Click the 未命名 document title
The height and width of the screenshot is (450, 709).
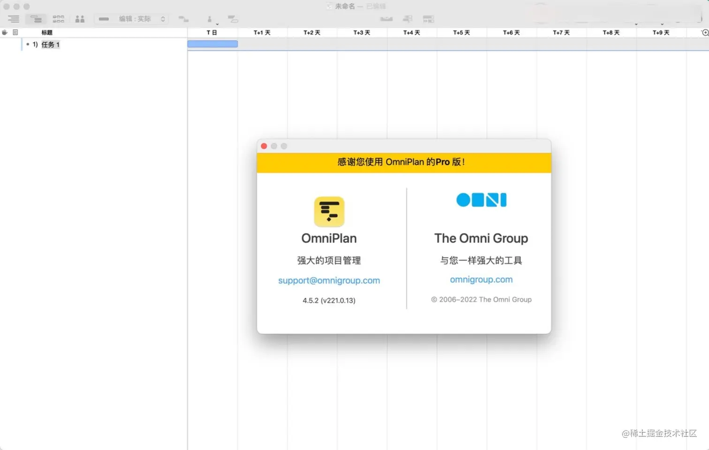(x=345, y=6)
